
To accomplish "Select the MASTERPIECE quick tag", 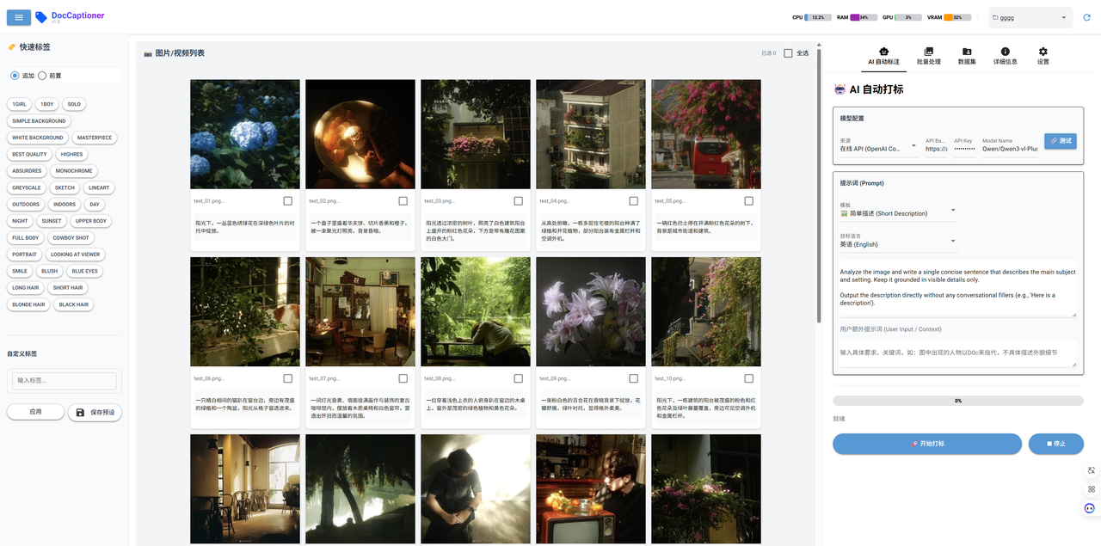I will [x=95, y=138].
